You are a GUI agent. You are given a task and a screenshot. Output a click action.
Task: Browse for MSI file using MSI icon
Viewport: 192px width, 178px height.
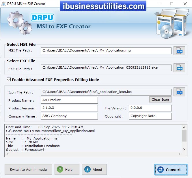[179, 51]
